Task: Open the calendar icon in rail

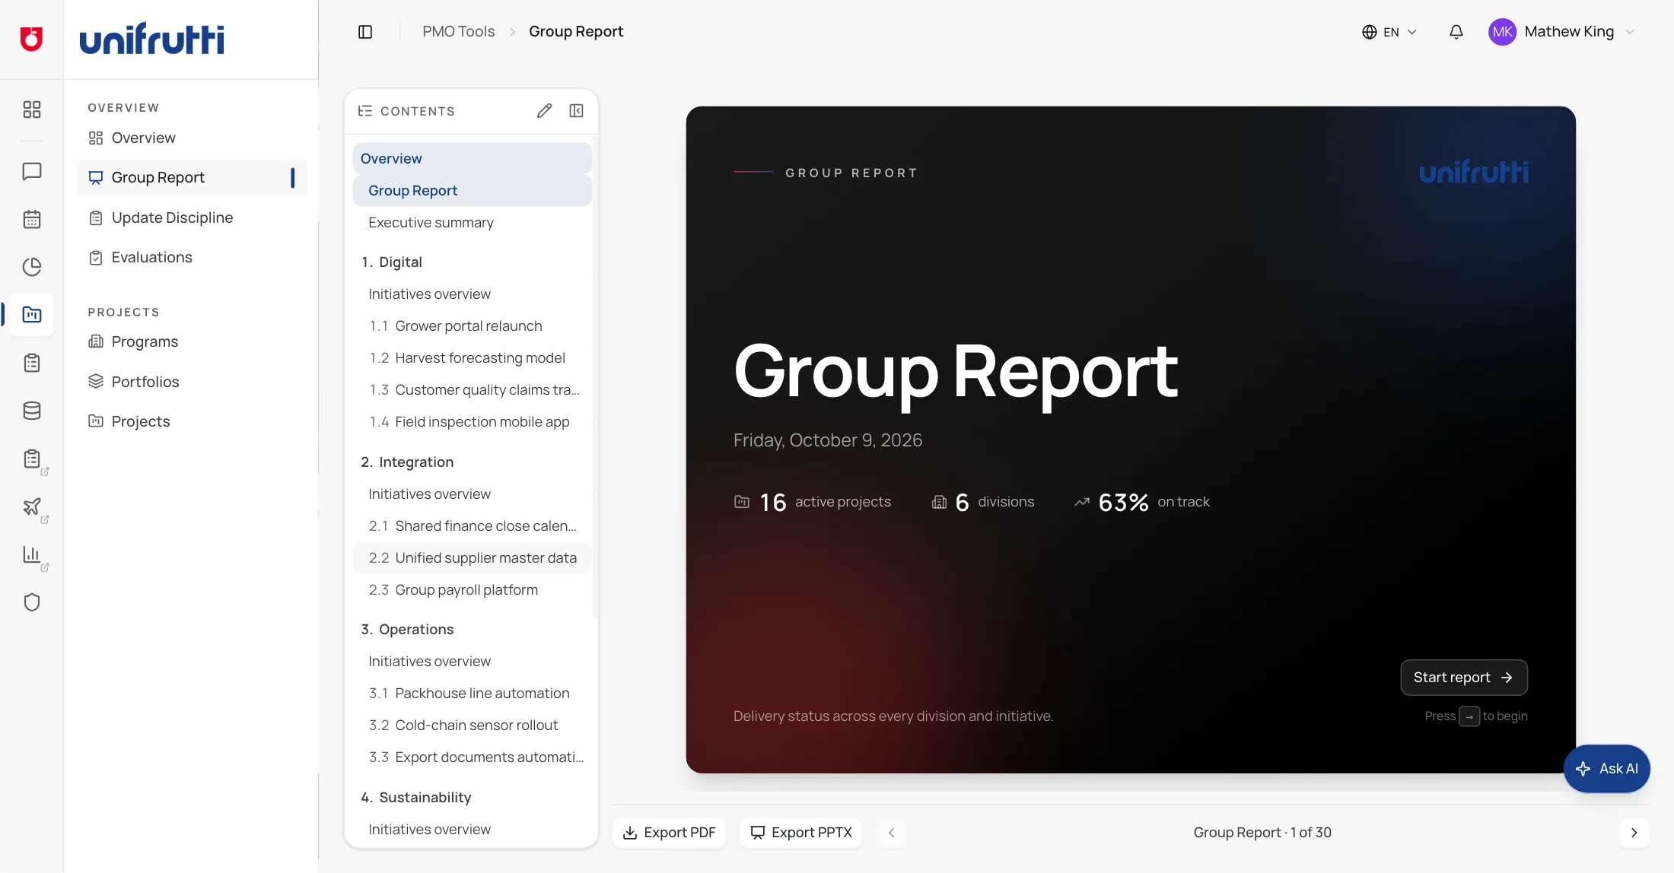Action: click(31, 219)
